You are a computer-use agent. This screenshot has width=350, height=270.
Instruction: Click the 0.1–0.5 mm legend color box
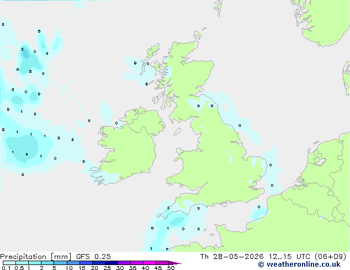click(x=9, y=263)
